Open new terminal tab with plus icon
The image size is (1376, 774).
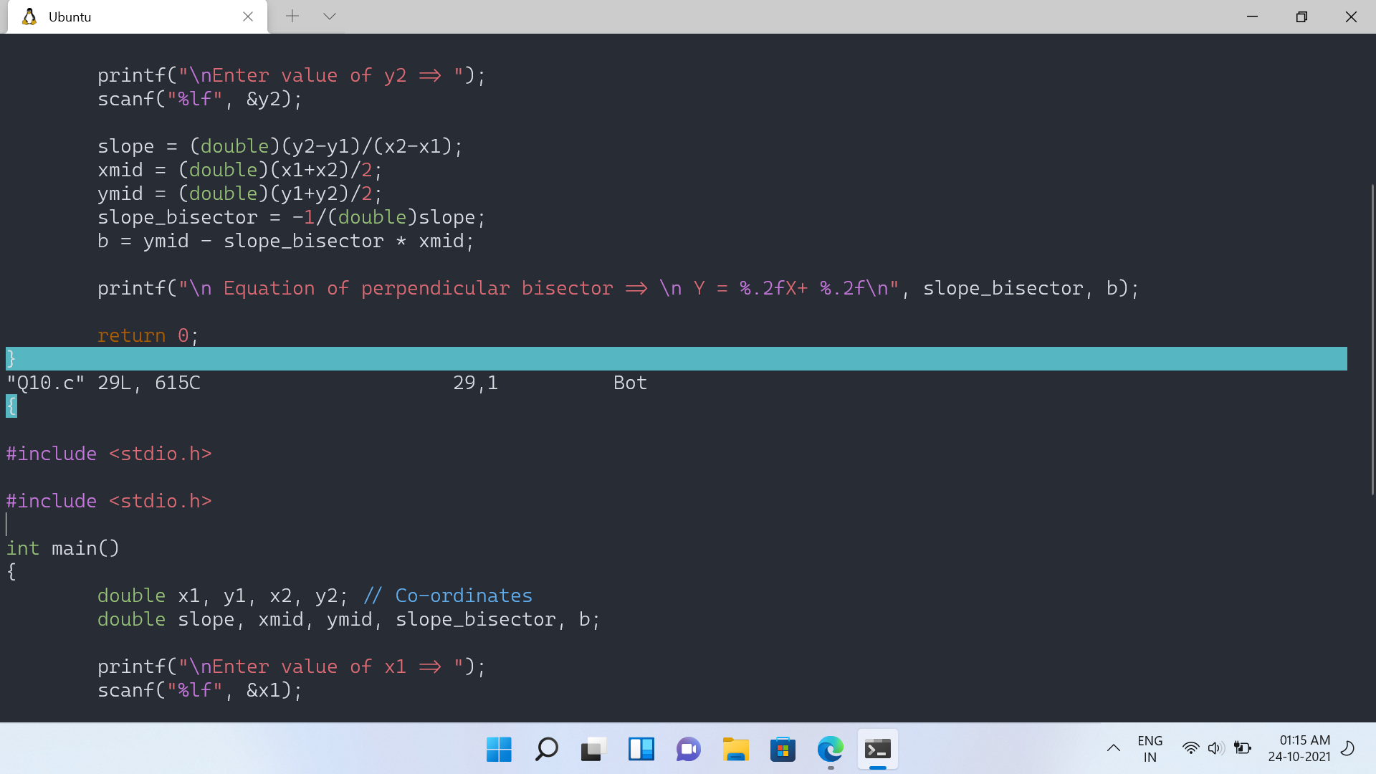pyautogui.click(x=292, y=16)
